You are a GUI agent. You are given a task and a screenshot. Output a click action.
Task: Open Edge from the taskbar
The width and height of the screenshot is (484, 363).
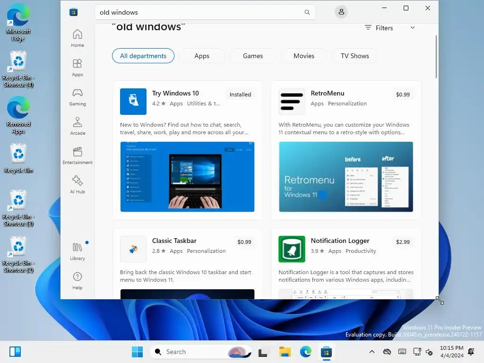pos(306,352)
